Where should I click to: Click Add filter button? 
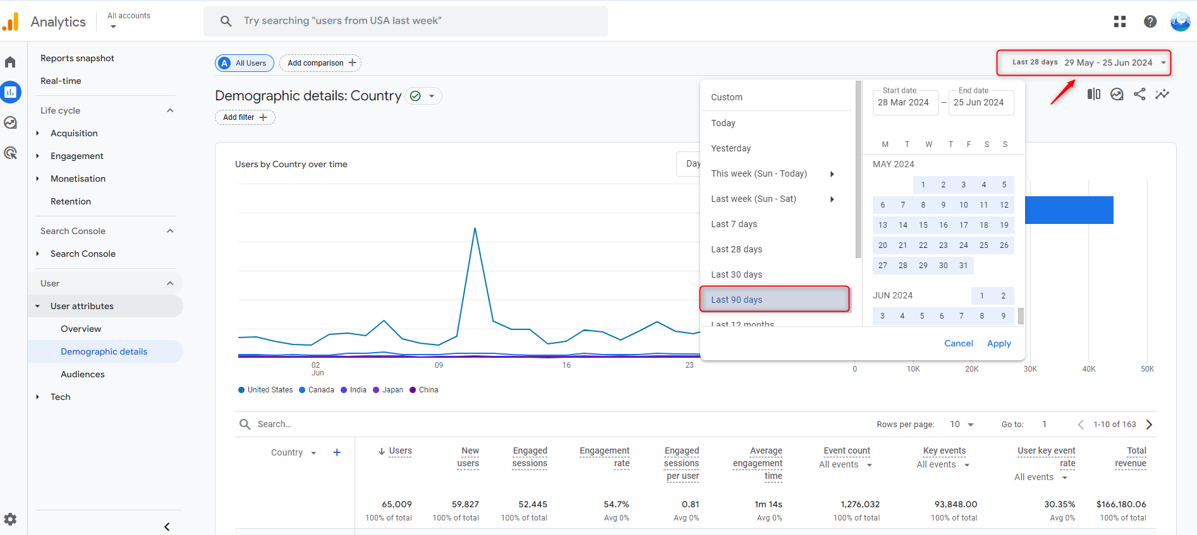[245, 117]
